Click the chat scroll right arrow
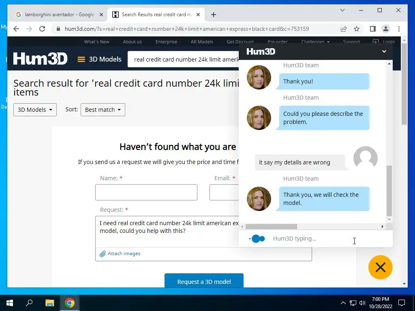 tap(383, 227)
